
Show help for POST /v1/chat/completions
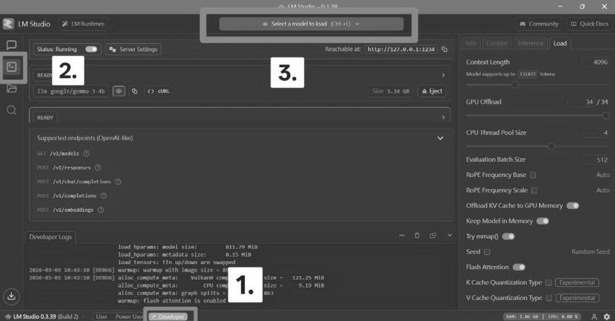(118, 182)
